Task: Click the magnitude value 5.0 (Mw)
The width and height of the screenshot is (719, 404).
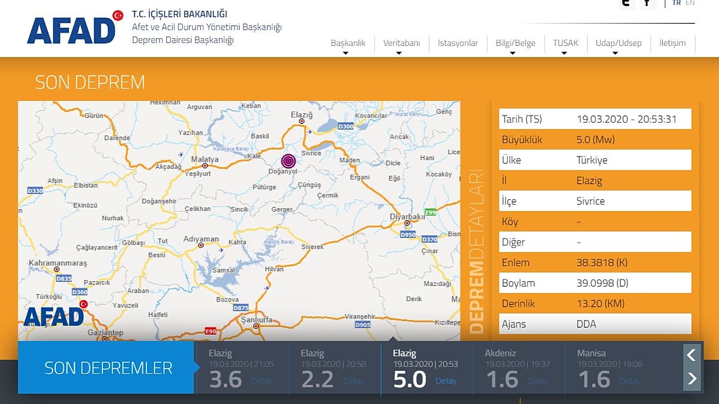Action: 595,140
